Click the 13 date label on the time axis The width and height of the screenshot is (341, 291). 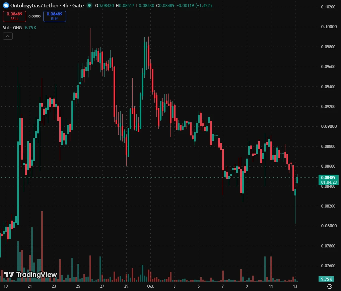295,286
